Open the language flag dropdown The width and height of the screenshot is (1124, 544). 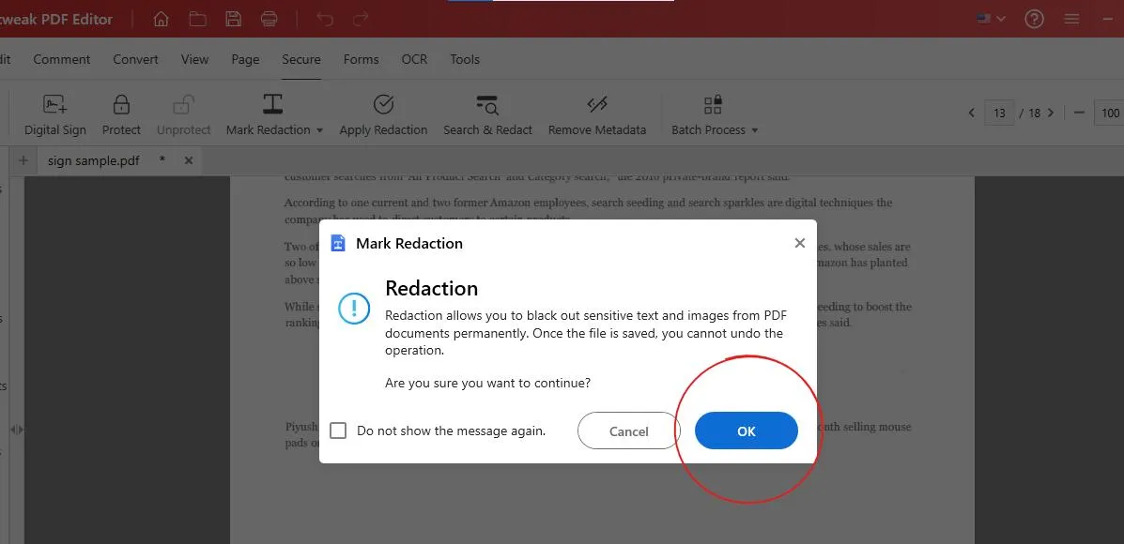pos(991,19)
